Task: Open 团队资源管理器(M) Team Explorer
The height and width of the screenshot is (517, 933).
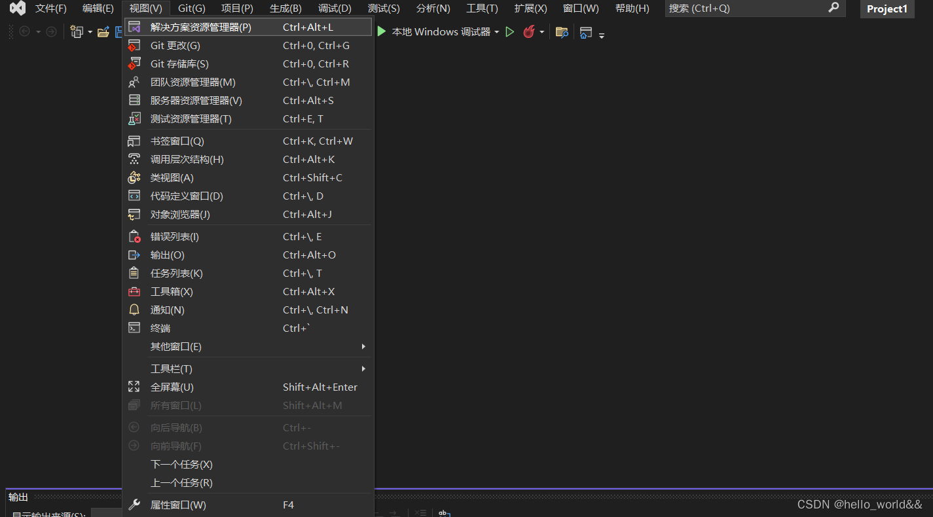Action: (x=248, y=82)
